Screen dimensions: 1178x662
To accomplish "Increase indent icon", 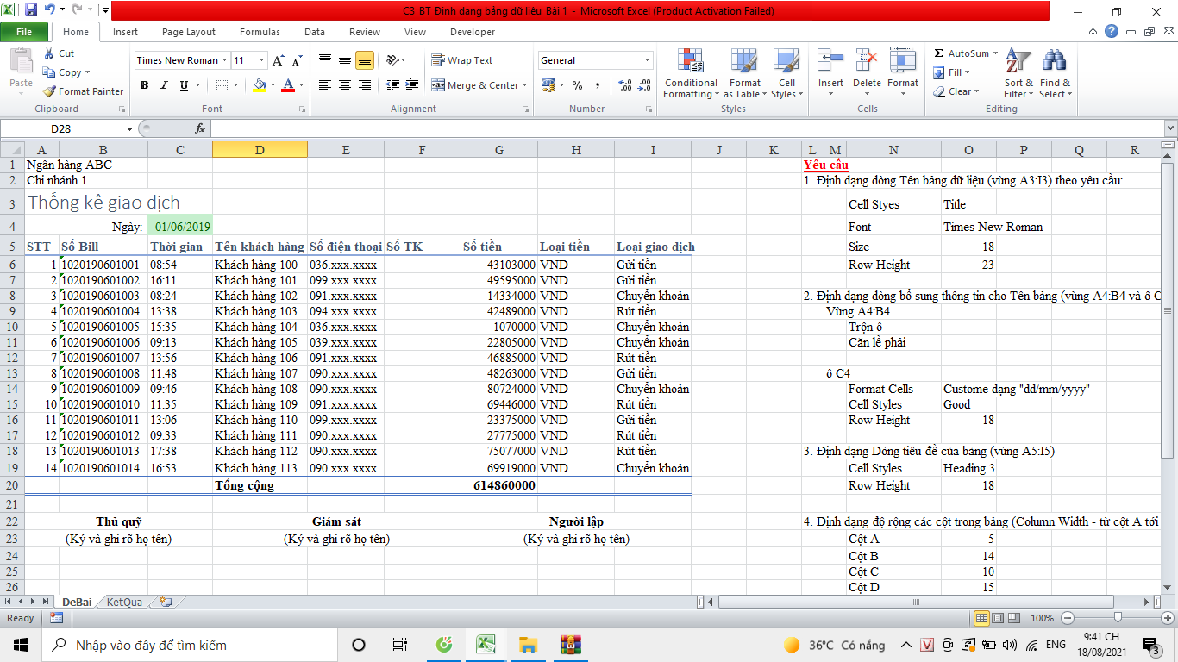I will tap(413, 85).
